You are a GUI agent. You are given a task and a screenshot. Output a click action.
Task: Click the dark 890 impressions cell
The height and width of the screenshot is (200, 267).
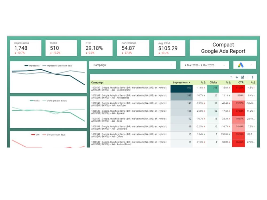pyautogui.click(x=182, y=89)
